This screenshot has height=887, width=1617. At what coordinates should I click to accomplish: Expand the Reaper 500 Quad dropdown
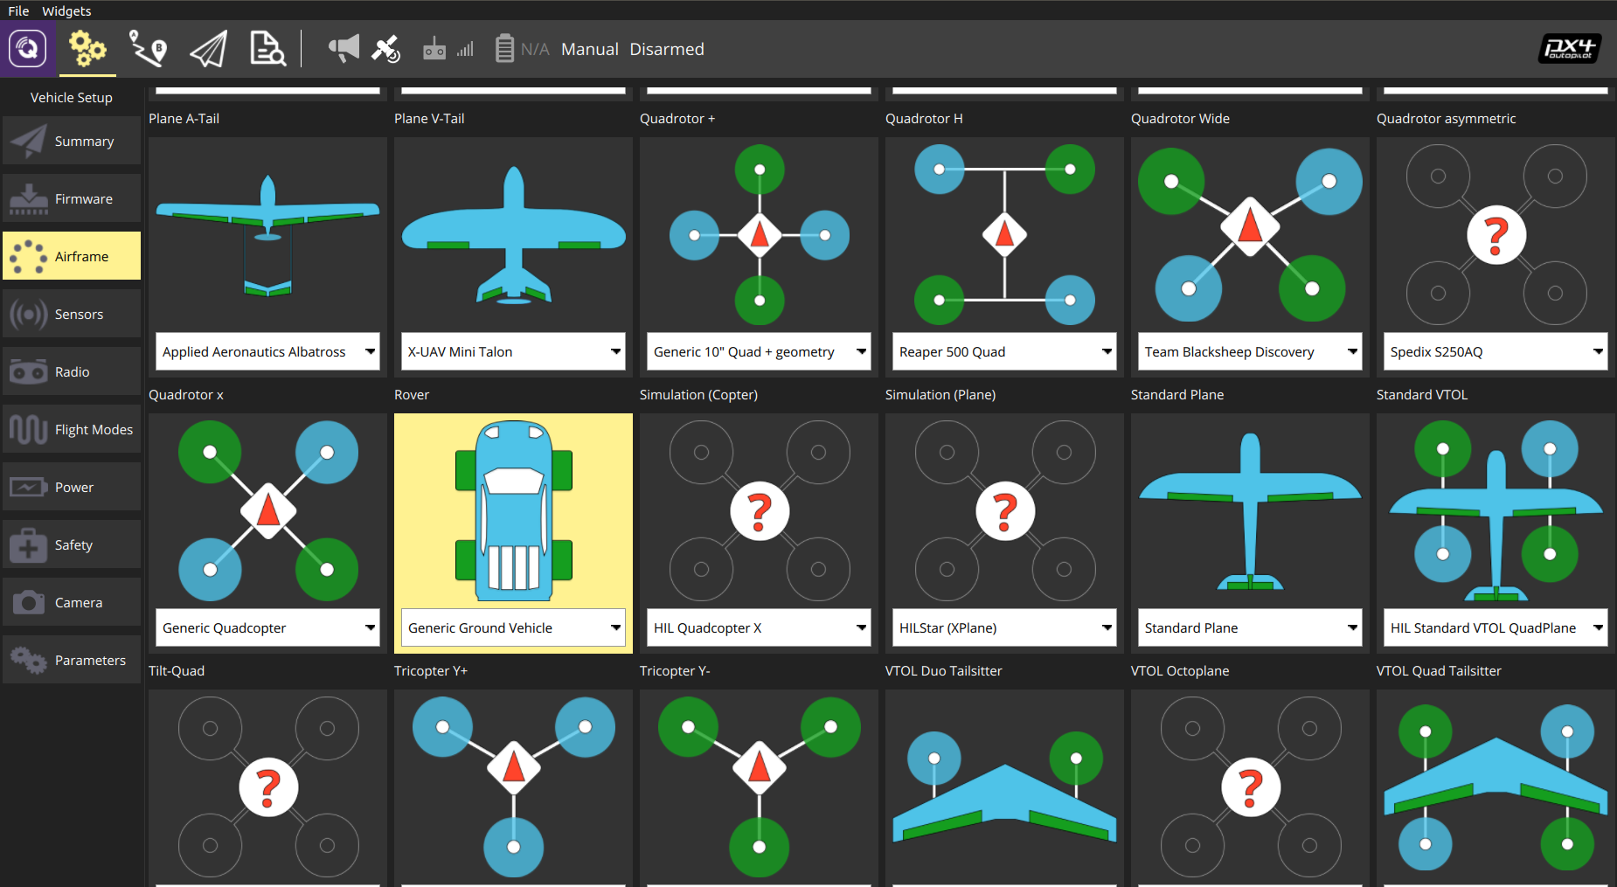coord(1004,351)
